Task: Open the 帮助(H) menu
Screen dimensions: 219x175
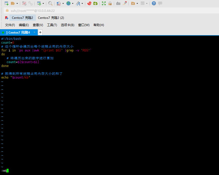Action: [x=99, y=25]
